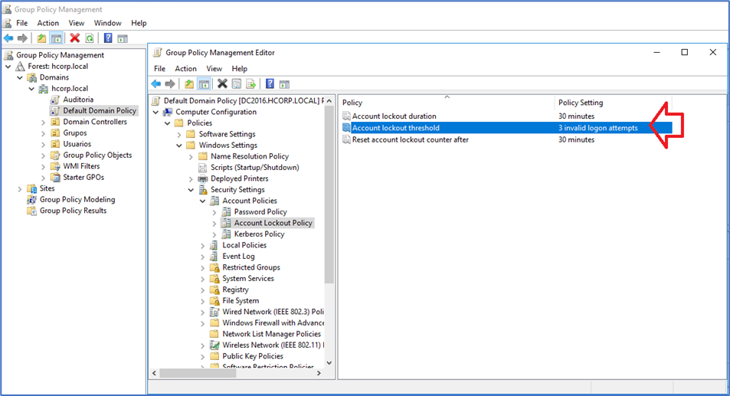Click the Export List icon in Editor toolbar
730x396 pixels.
click(x=250, y=84)
